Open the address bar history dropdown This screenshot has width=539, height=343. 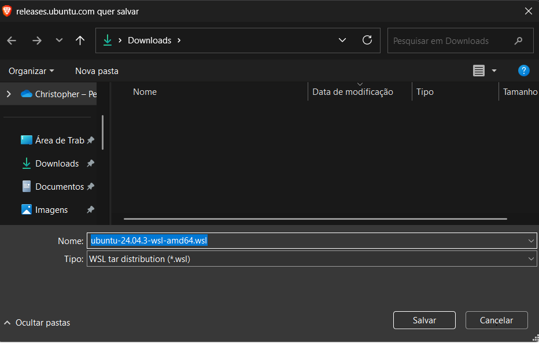[x=342, y=40]
